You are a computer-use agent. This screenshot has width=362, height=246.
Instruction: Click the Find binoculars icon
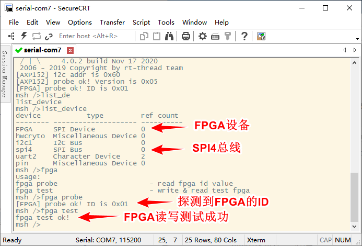coord(169,36)
